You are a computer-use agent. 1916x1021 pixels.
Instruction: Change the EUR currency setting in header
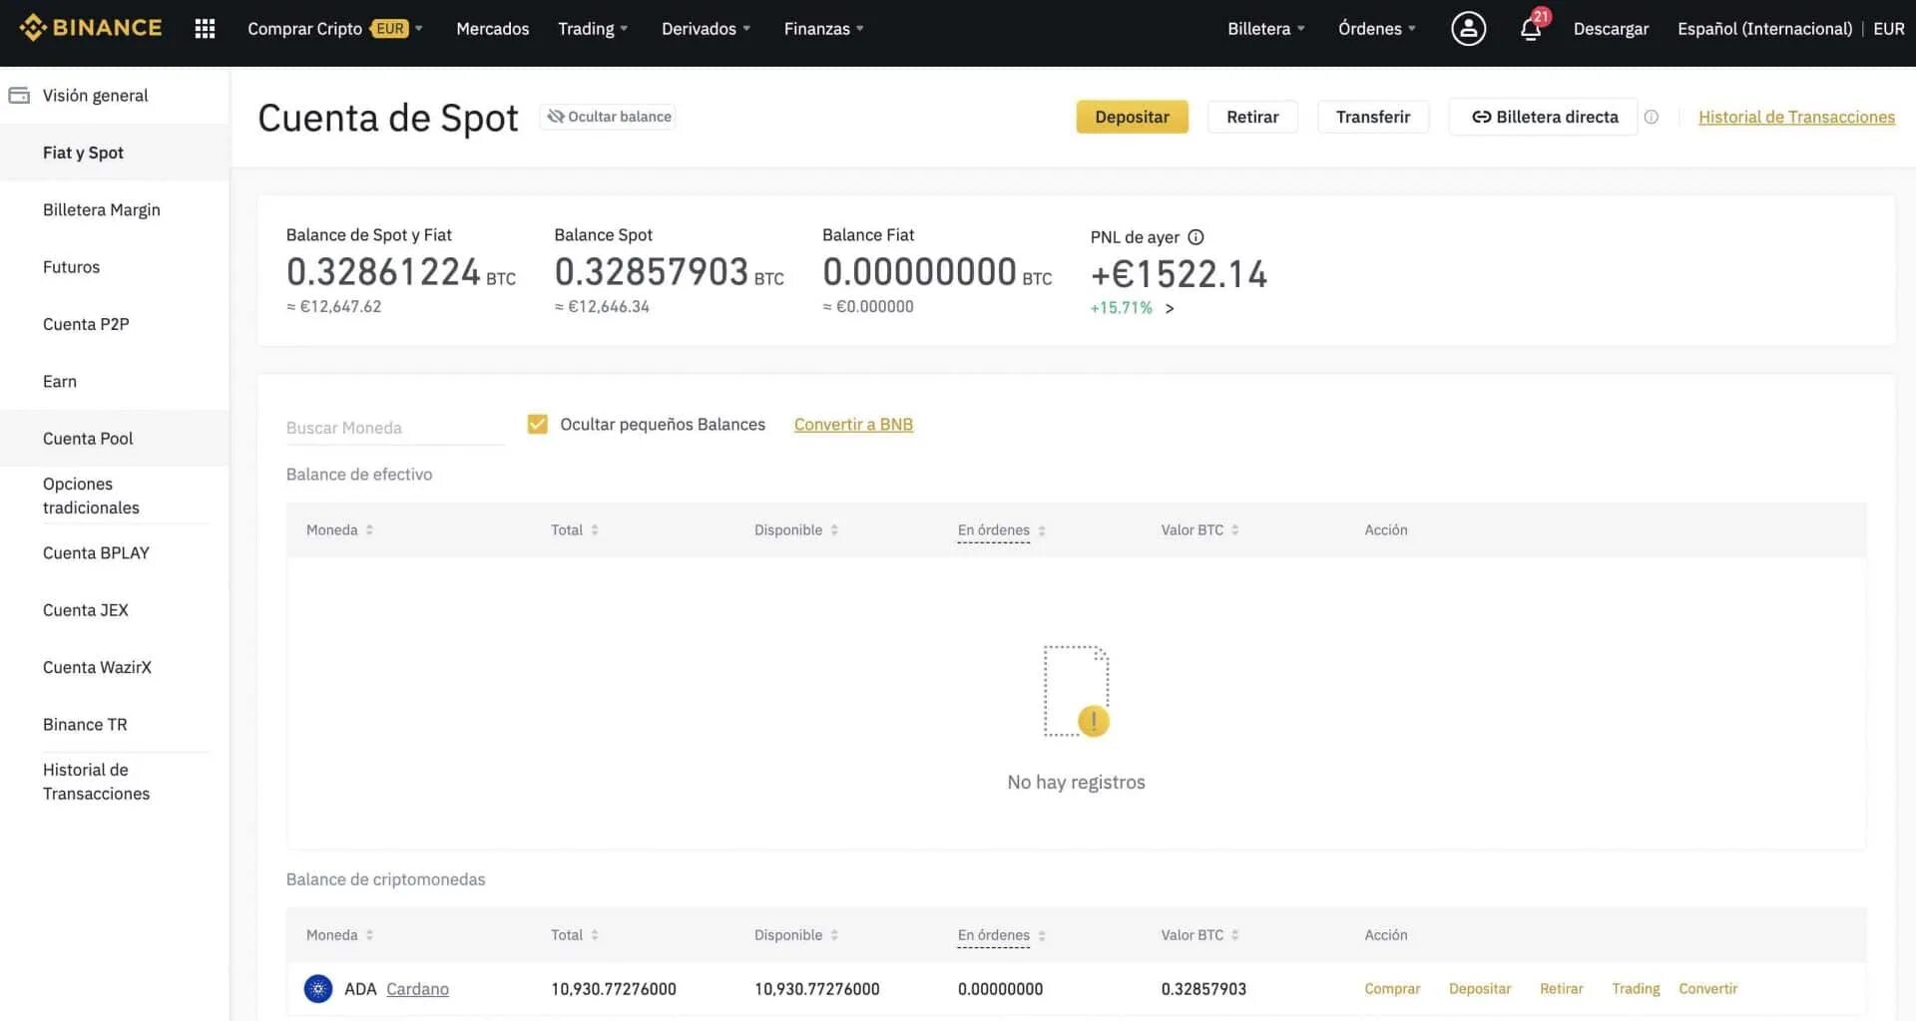click(1889, 29)
